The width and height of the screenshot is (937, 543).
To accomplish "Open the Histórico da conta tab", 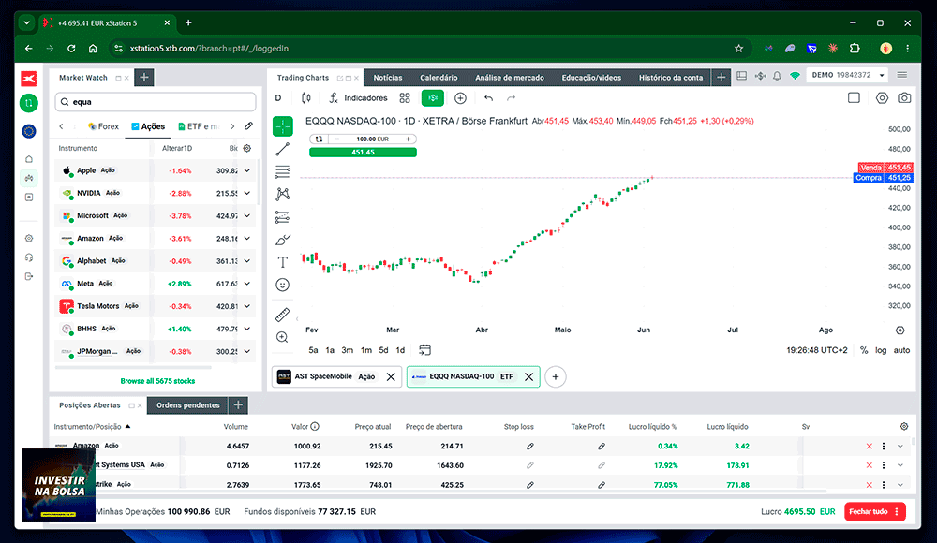I will pos(671,78).
